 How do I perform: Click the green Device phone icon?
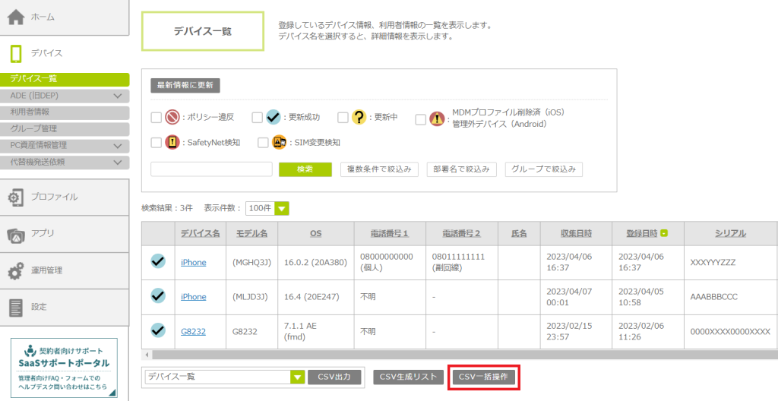click(16, 53)
